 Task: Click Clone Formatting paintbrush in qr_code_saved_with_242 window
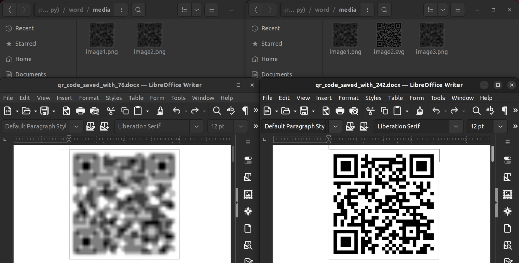click(420, 111)
